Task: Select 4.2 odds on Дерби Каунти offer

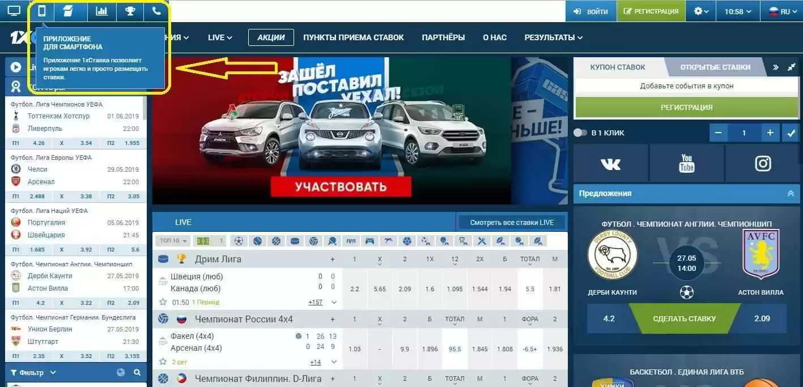Action: (609, 318)
